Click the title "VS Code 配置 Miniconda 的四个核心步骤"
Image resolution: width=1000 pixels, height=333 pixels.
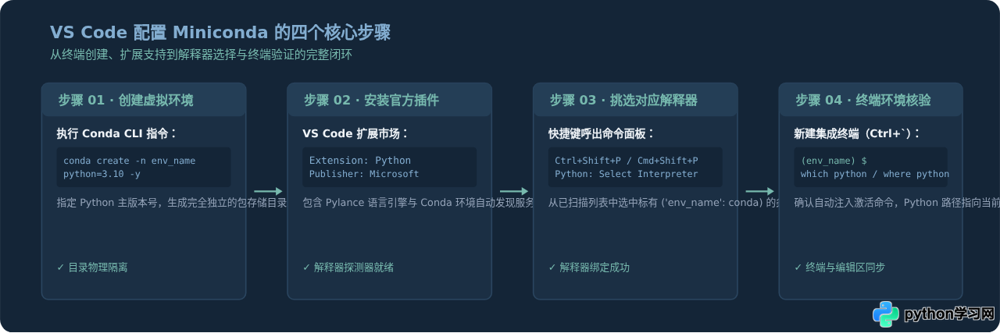220,33
